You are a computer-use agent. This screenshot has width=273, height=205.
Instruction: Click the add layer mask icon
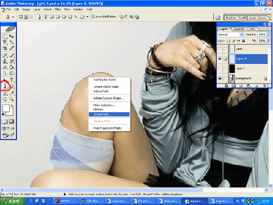click(234, 85)
